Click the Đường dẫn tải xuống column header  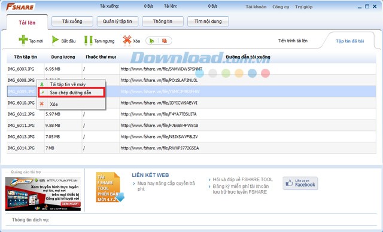[x=248, y=57]
